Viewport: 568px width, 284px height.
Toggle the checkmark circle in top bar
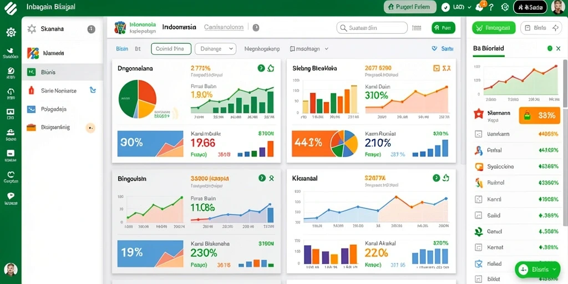click(446, 7)
